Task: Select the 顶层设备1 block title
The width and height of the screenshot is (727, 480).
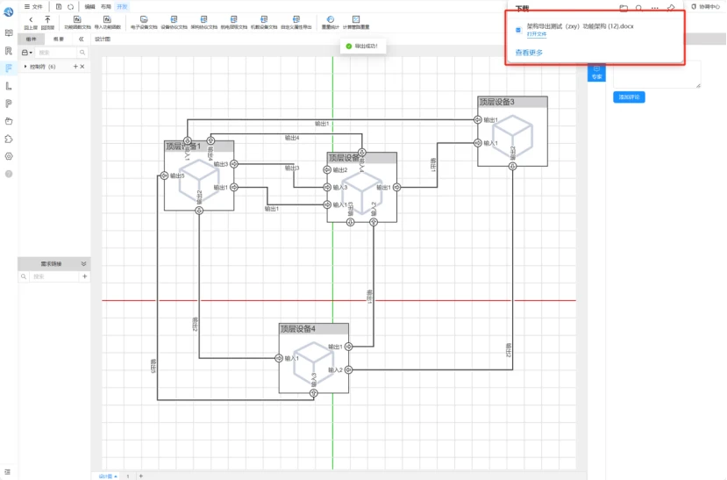Action: tap(183, 147)
